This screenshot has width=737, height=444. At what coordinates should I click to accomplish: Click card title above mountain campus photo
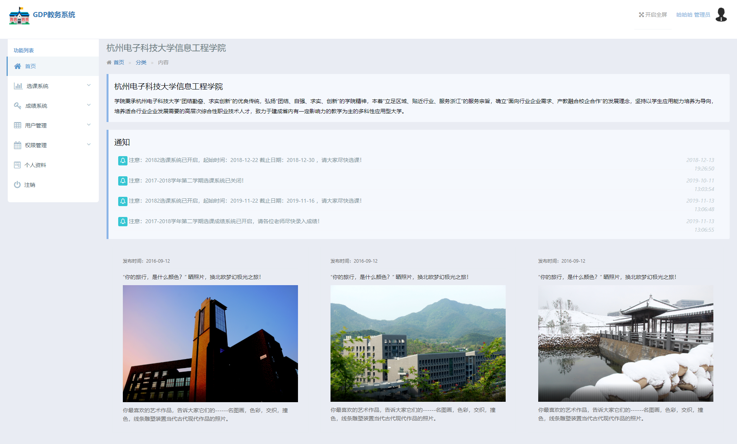(x=399, y=277)
